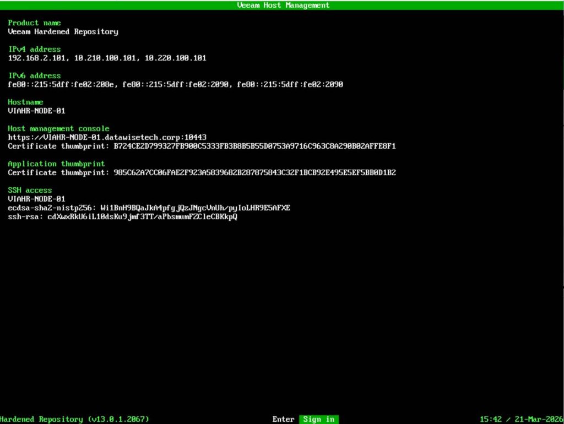
Task: Click the Hostname heading
Action: (x=25, y=102)
